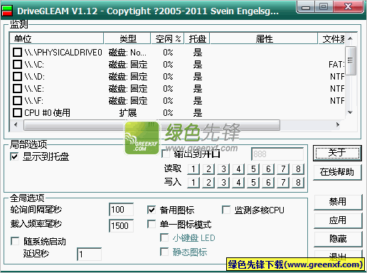Click the 文件系 column header
367x273 pixels.
(x=331, y=38)
